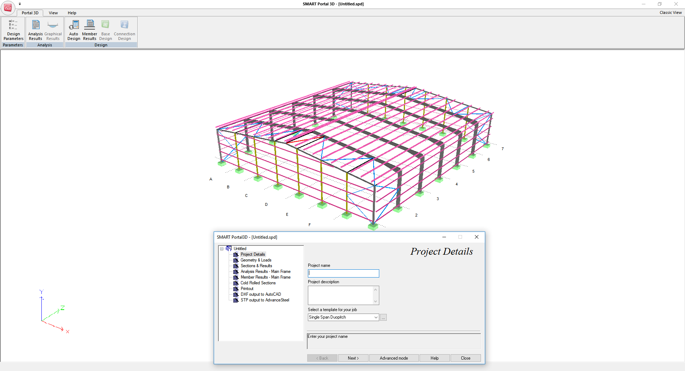This screenshot has width=685, height=371.
Task: Open the View ribbon tab
Action: (53, 13)
